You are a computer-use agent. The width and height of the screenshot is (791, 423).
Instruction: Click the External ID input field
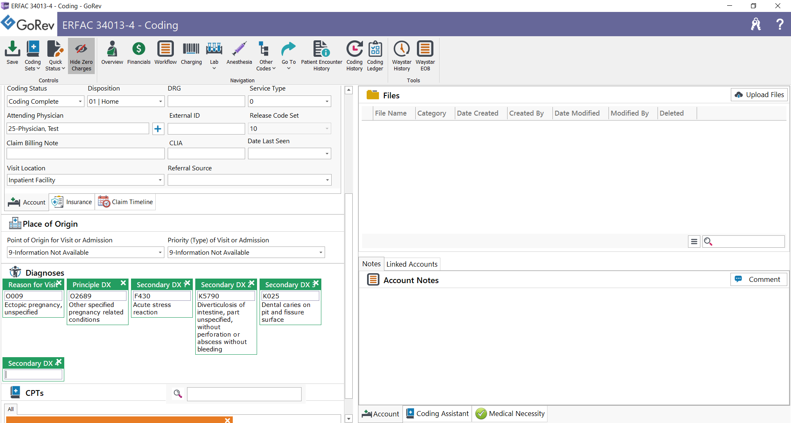[x=206, y=129]
